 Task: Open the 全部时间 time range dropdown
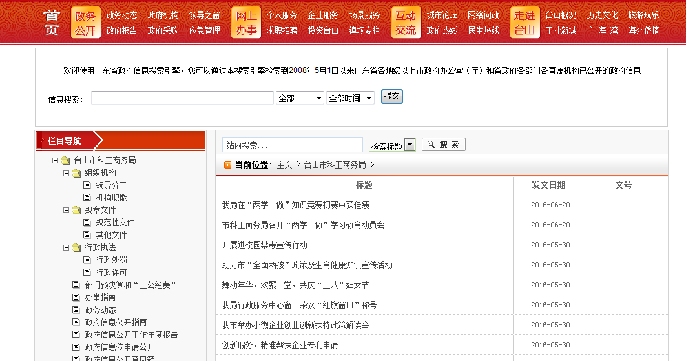tap(350, 98)
